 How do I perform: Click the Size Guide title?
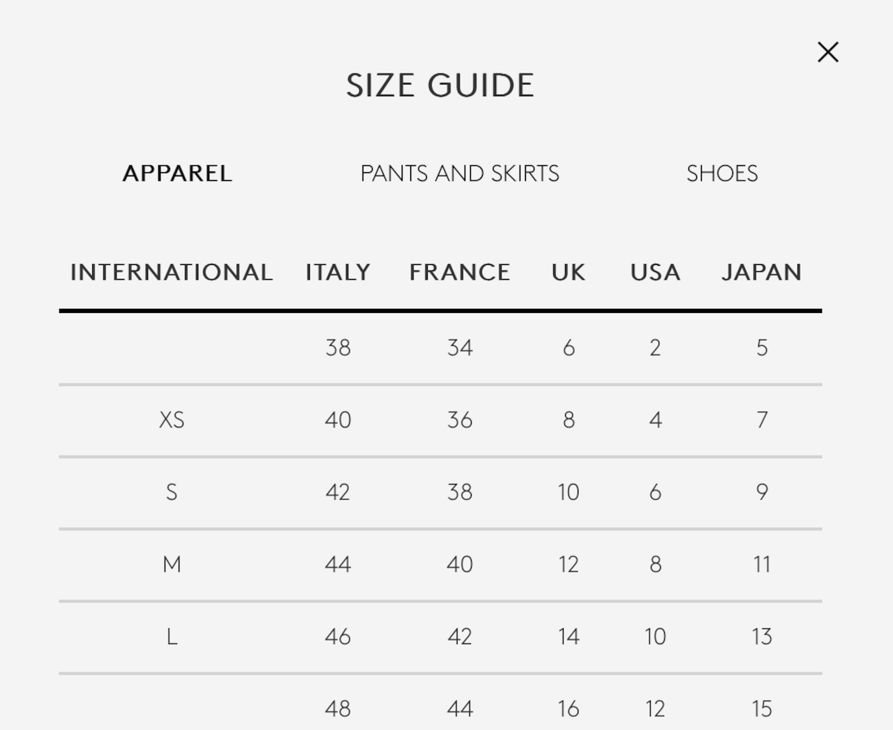tap(440, 86)
